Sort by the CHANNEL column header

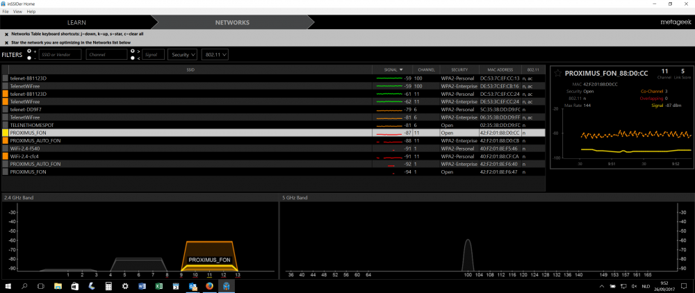coord(427,69)
